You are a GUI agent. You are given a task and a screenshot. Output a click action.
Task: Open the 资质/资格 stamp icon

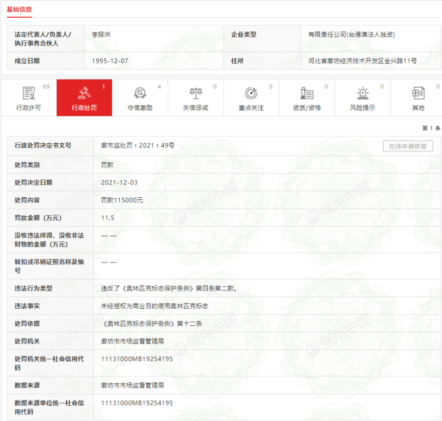tap(306, 93)
